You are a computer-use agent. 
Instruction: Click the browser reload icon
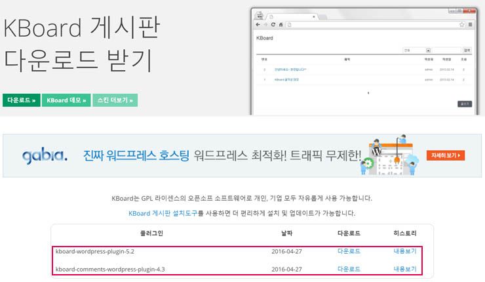coord(273,24)
